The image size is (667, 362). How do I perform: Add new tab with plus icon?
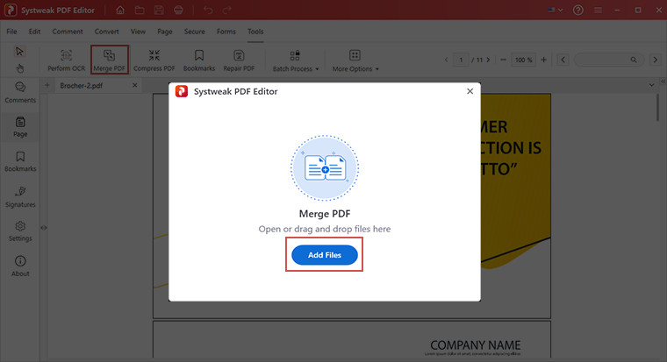(x=47, y=85)
